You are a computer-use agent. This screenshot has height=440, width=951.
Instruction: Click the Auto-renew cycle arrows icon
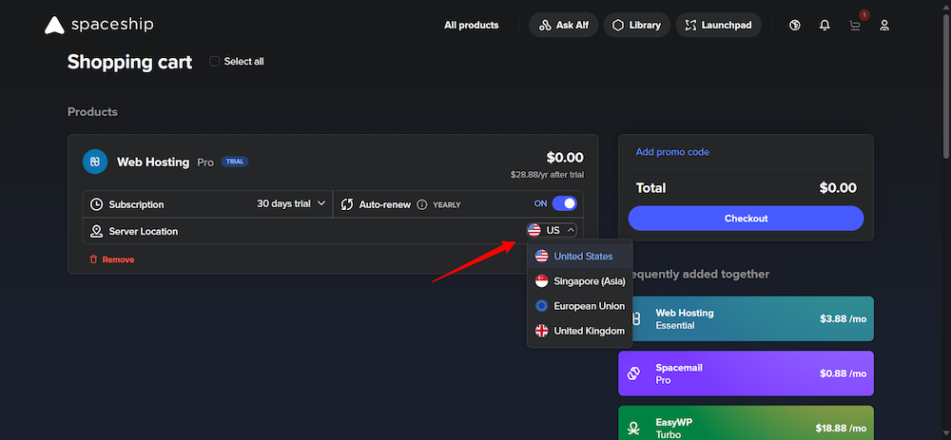(347, 204)
